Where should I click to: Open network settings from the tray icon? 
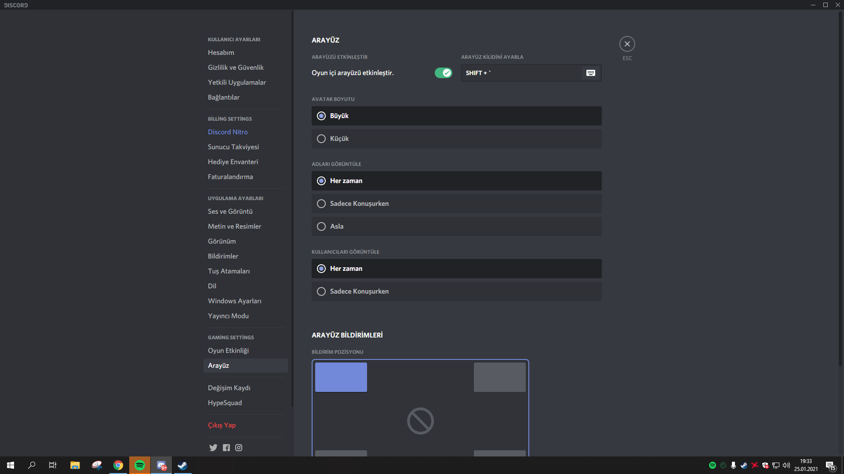(x=776, y=465)
